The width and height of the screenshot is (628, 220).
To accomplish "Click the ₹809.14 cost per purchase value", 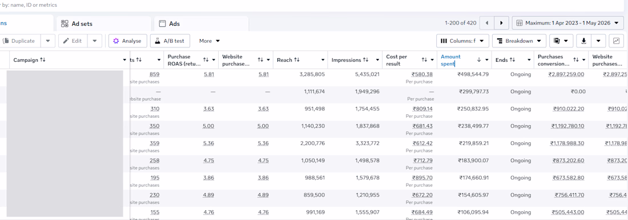I will click(422, 109).
